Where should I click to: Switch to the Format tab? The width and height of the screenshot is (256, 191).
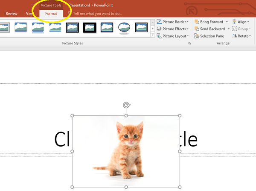(x=51, y=14)
